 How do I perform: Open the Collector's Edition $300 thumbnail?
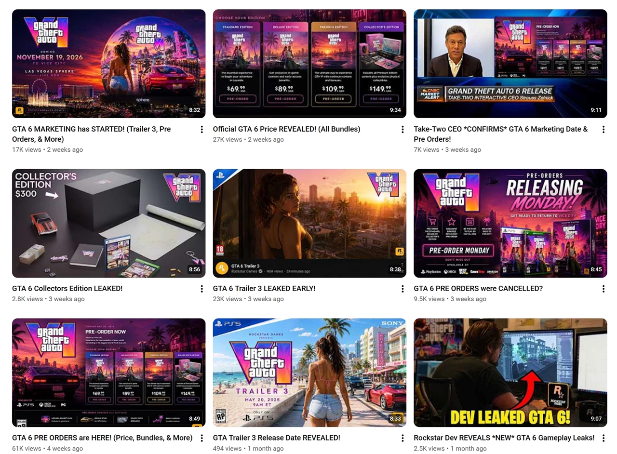tap(109, 223)
